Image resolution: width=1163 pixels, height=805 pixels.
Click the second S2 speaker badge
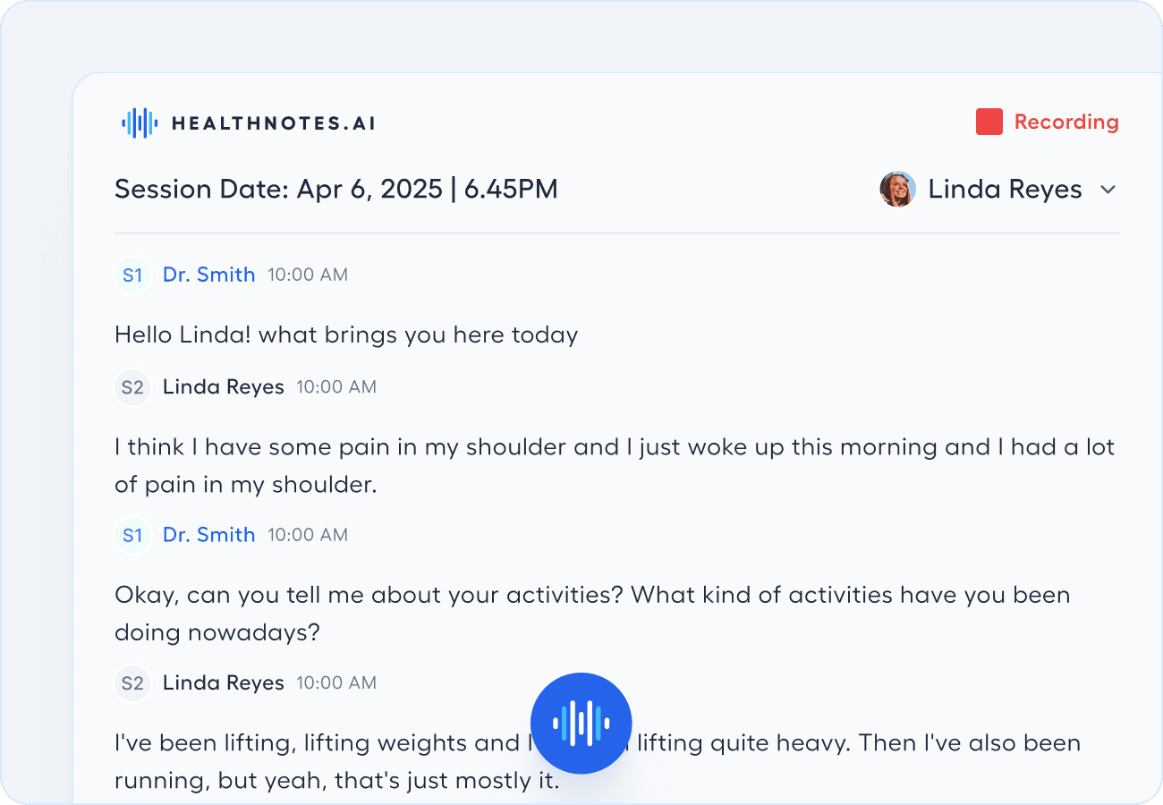132,683
